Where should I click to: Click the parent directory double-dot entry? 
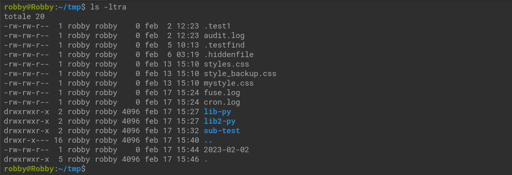coord(208,140)
